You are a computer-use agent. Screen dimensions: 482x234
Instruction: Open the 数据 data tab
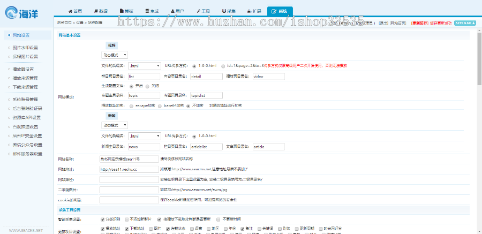[101, 11]
